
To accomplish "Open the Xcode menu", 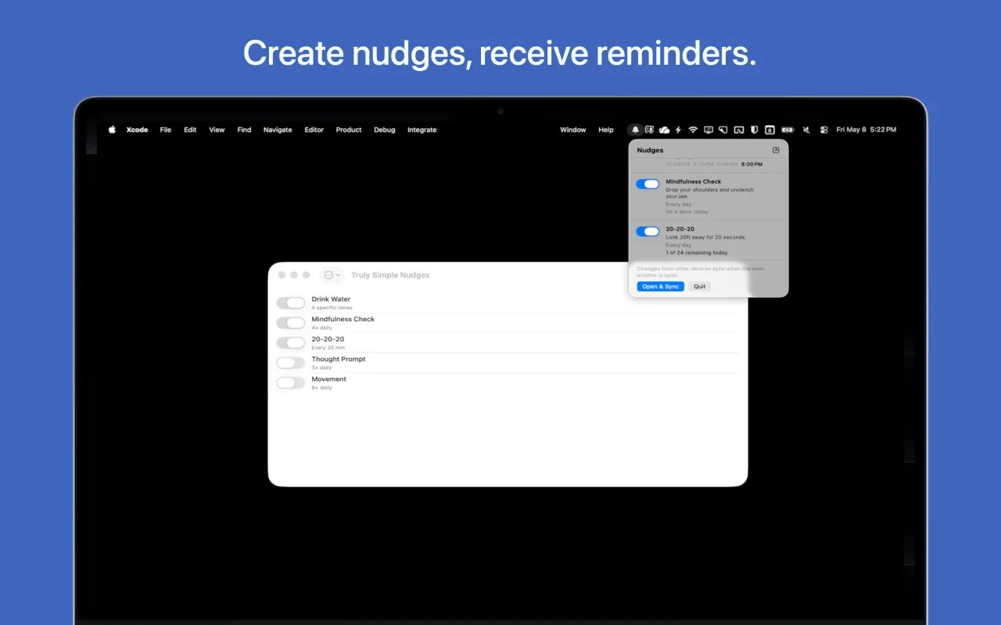I will pos(137,130).
